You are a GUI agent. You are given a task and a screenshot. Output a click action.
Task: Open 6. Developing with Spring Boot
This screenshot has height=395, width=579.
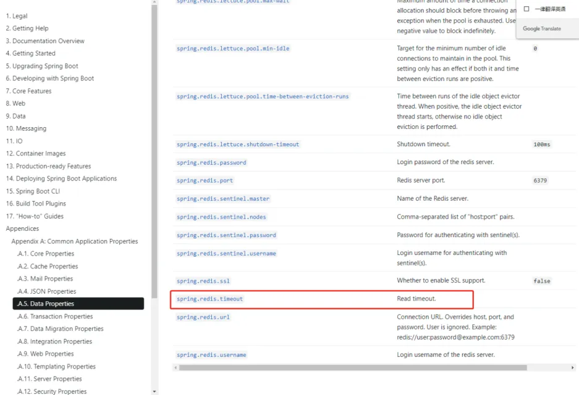coord(50,78)
